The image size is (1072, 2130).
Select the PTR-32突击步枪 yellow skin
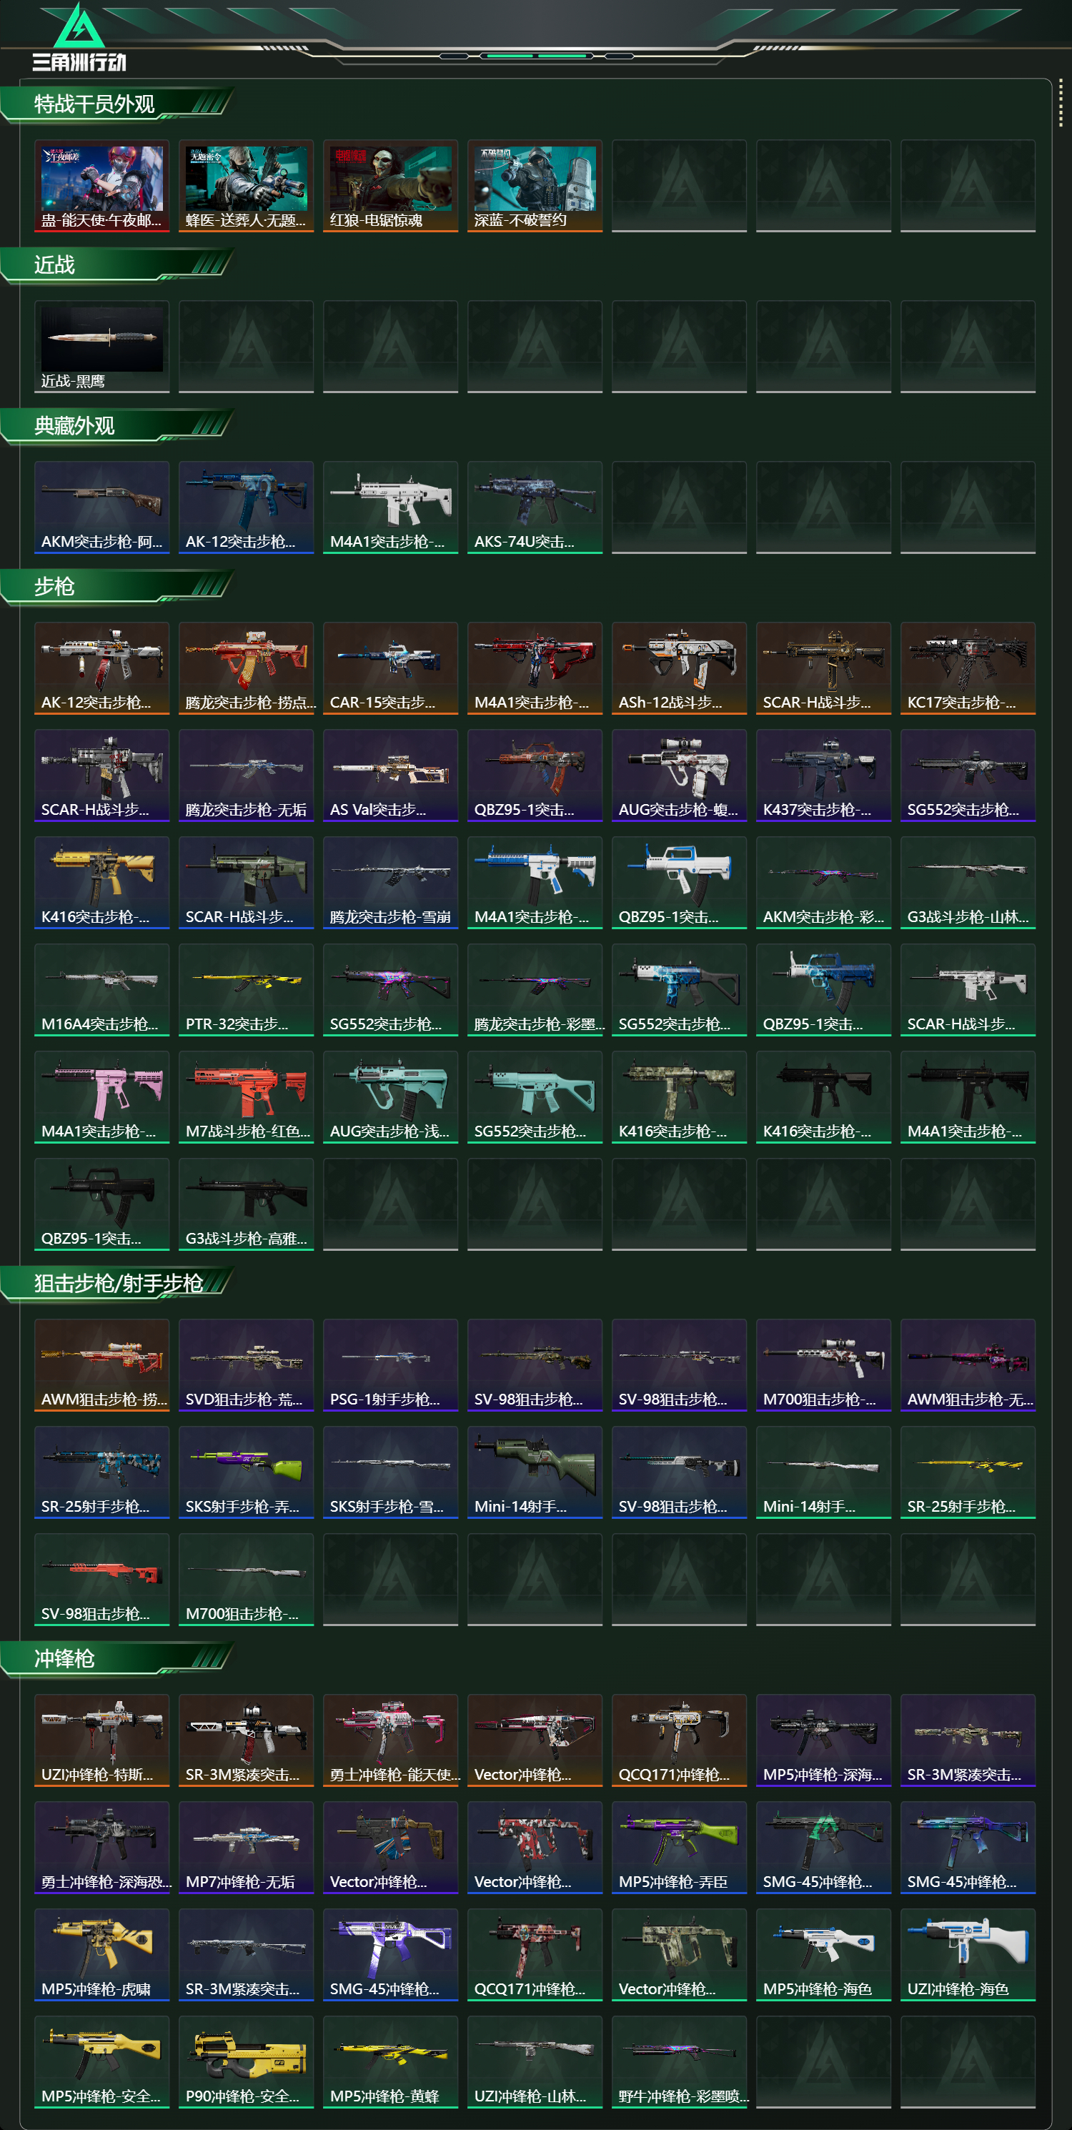click(x=247, y=989)
